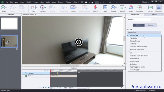This screenshot has height=92, width=164.
Task: Show the Library panel icon
Action: (150, 7)
